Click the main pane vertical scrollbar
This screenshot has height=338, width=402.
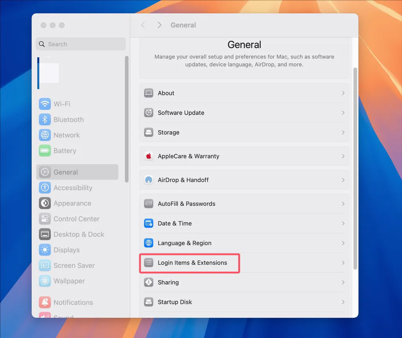coord(355,168)
